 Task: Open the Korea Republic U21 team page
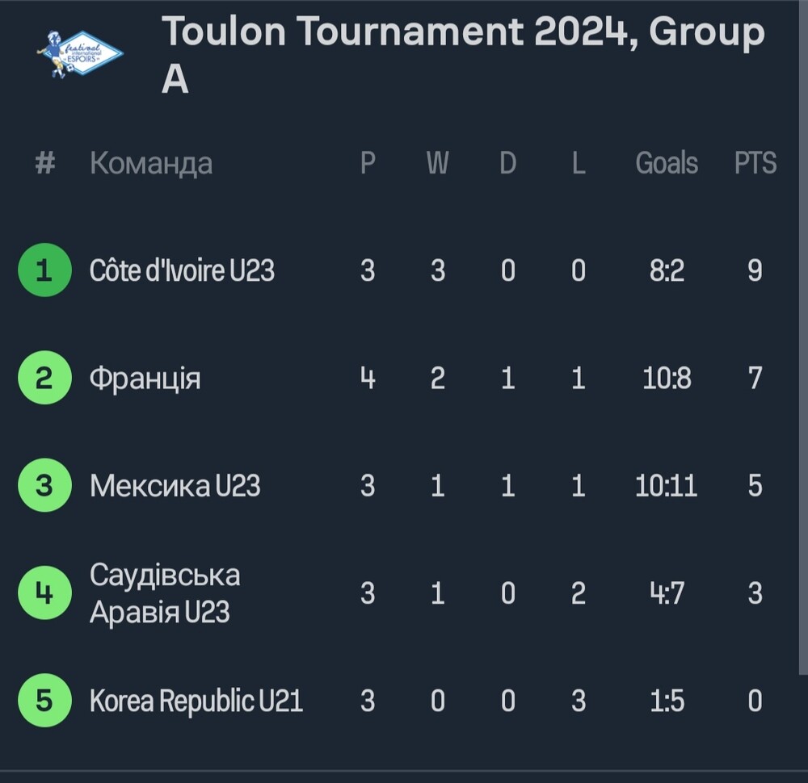tap(196, 701)
